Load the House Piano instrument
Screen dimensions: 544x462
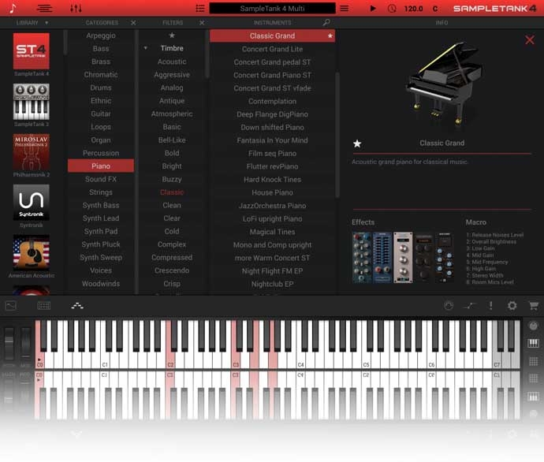click(x=272, y=192)
